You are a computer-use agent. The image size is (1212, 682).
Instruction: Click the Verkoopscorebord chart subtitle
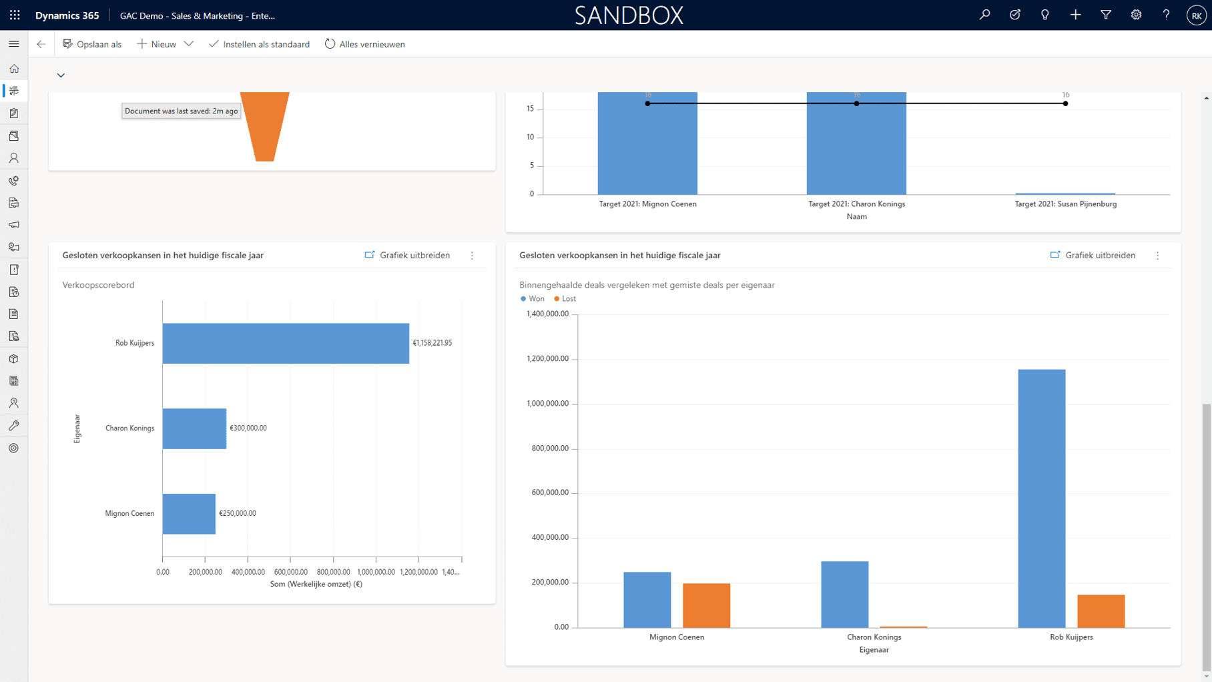(x=98, y=285)
